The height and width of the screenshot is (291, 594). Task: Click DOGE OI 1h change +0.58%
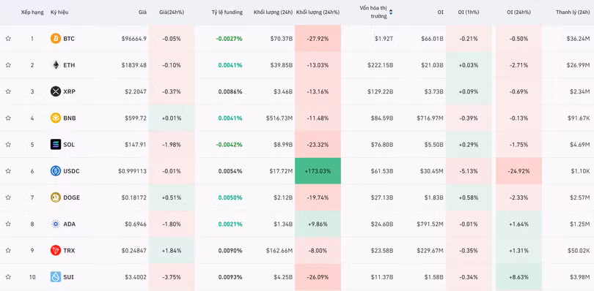pyautogui.click(x=469, y=197)
